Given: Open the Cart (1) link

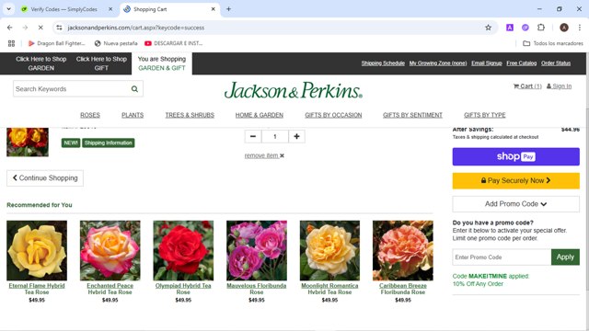Looking at the screenshot, I should click(x=527, y=86).
